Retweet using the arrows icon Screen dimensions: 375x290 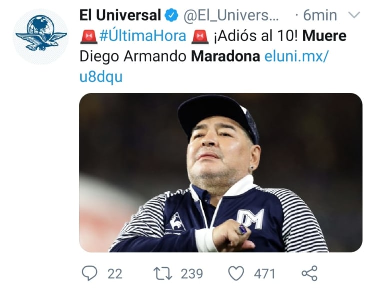click(x=163, y=274)
